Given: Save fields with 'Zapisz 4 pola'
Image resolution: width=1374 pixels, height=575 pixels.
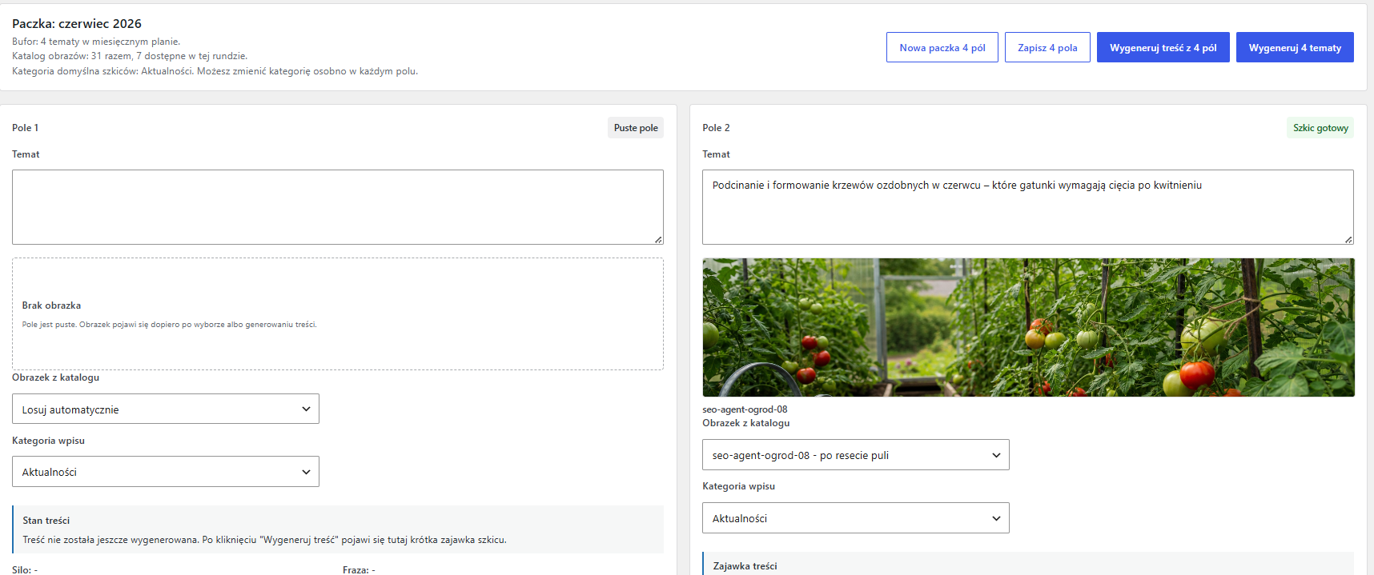Looking at the screenshot, I should 1047,47.
